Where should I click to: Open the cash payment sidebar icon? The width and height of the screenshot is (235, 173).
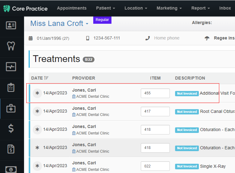point(11,169)
